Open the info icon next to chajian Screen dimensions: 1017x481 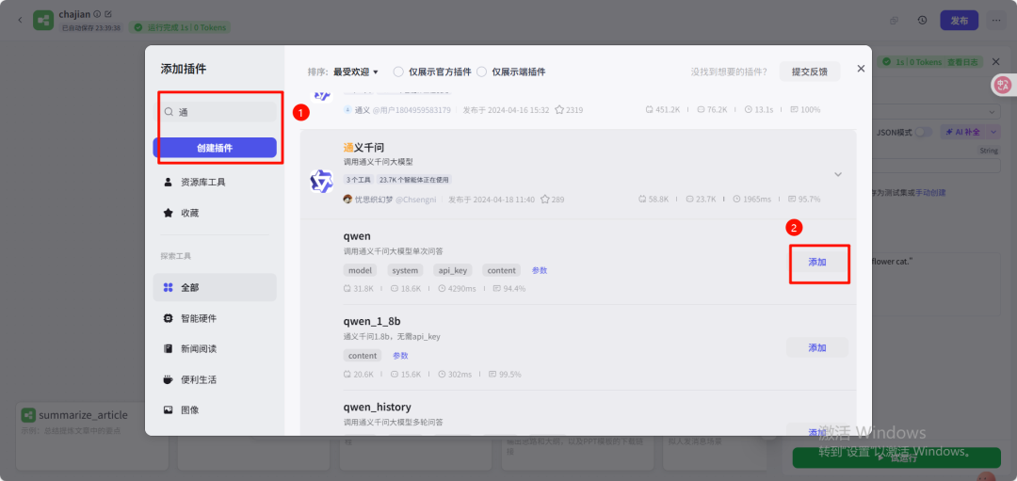point(97,13)
